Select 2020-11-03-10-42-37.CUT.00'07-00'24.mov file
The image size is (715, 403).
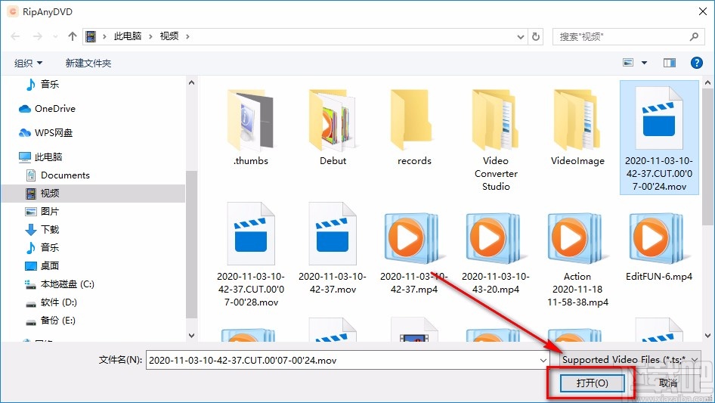point(659,138)
